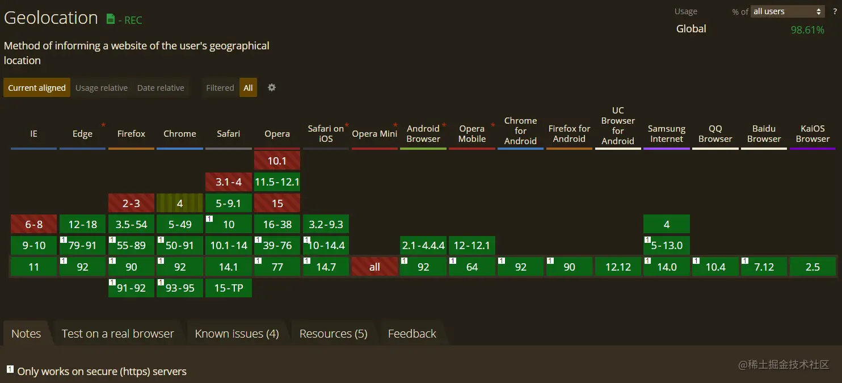The image size is (842, 383).
Task: Click QQ Browser 10.4 cell
Action: tap(715, 267)
